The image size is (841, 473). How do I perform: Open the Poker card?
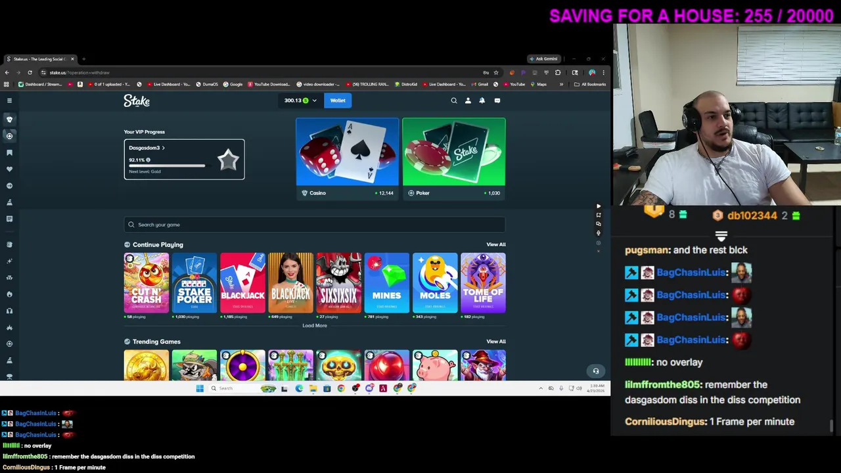coord(453,158)
